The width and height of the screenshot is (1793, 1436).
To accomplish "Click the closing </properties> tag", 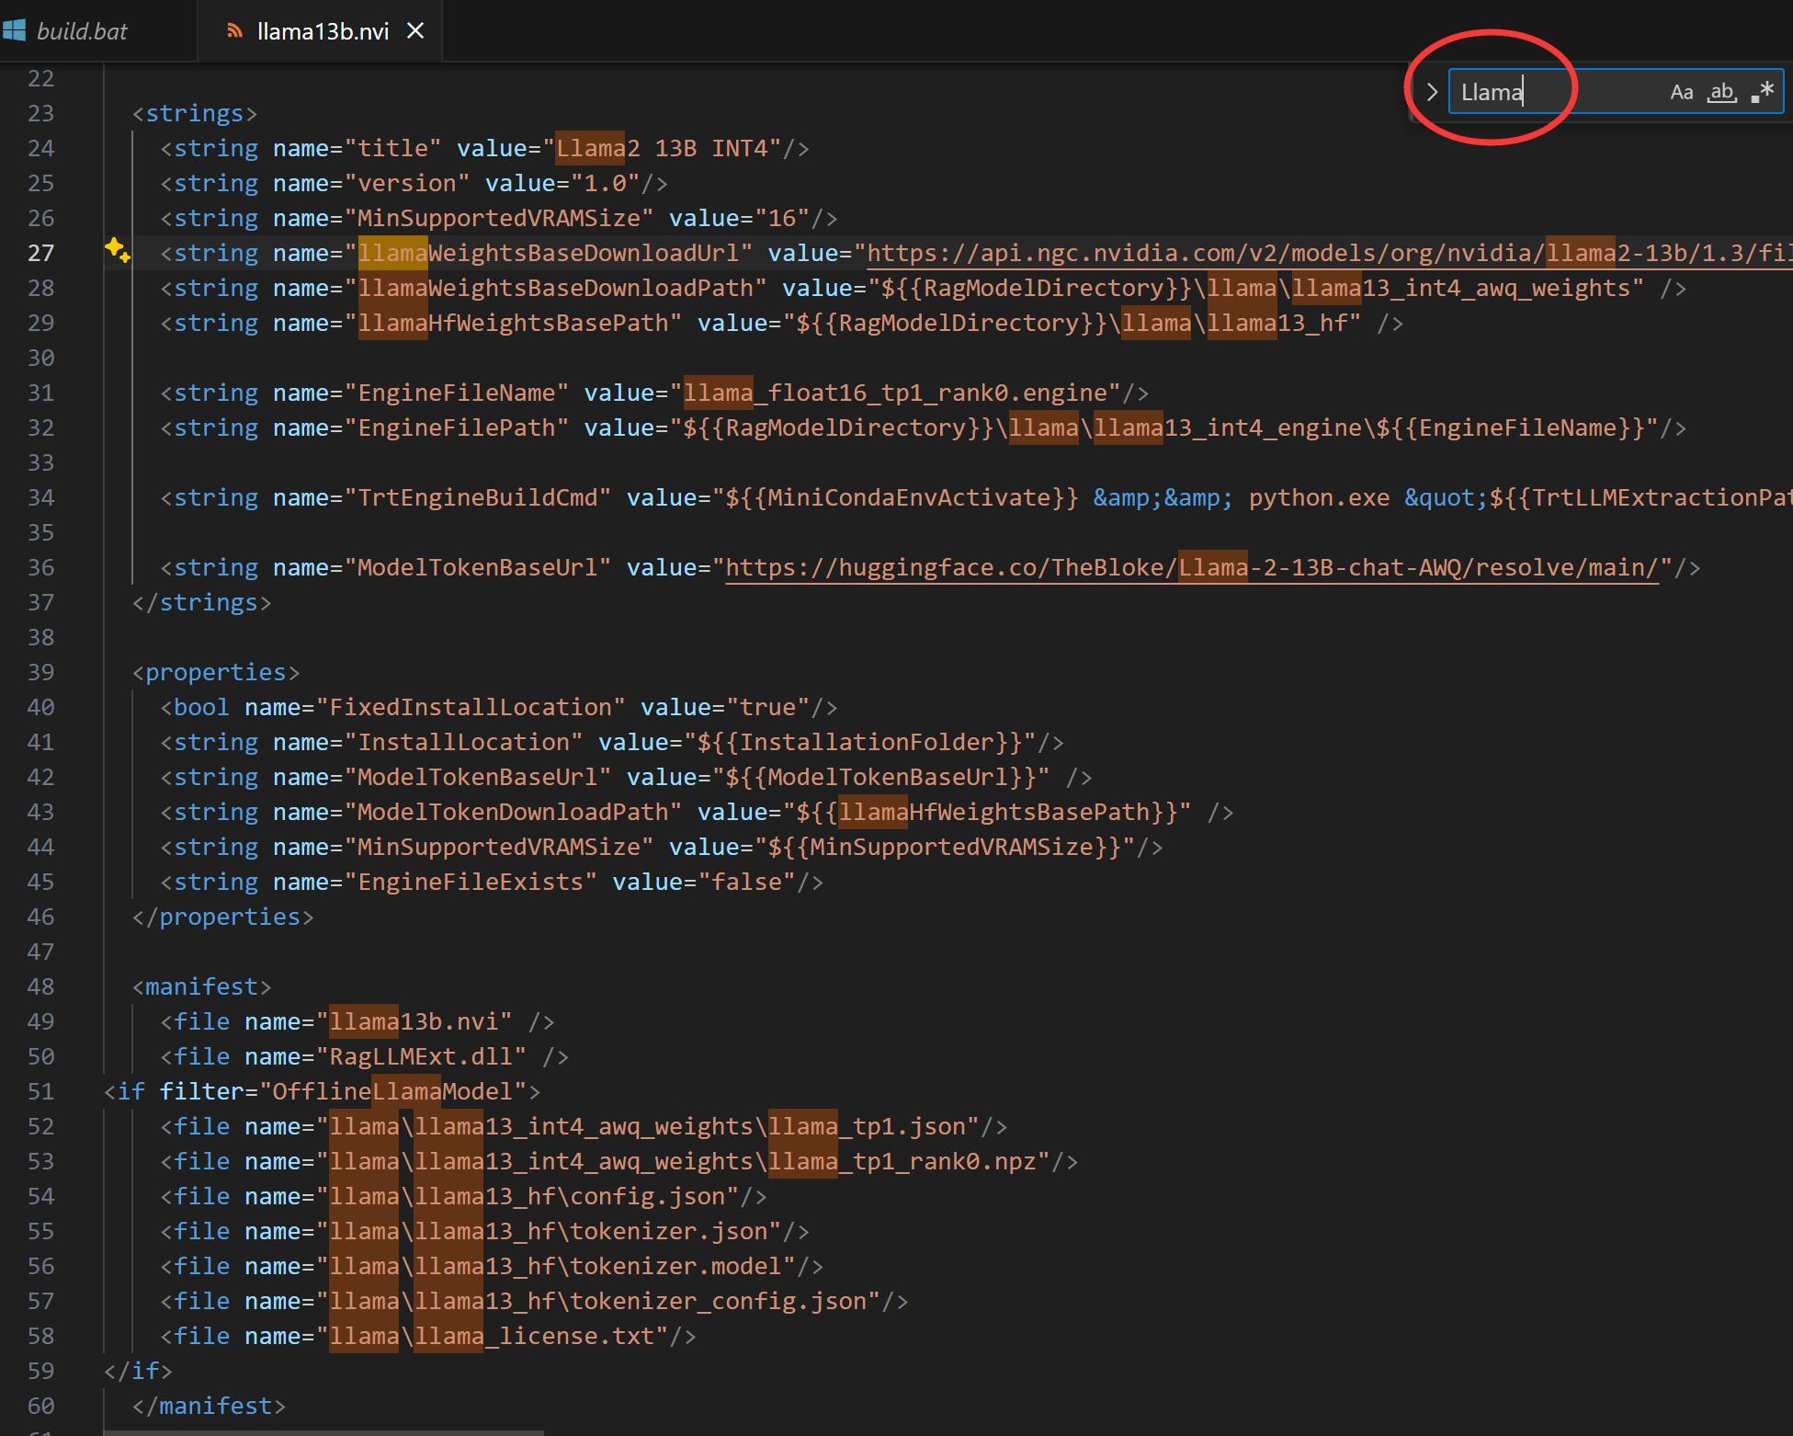I will click(223, 917).
